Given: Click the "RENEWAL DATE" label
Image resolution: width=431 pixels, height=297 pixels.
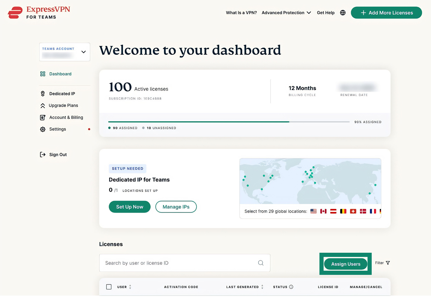Looking at the screenshot, I should tap(354, 95).
